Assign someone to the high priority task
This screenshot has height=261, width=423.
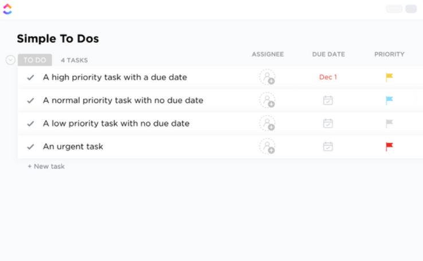point(267,77)
